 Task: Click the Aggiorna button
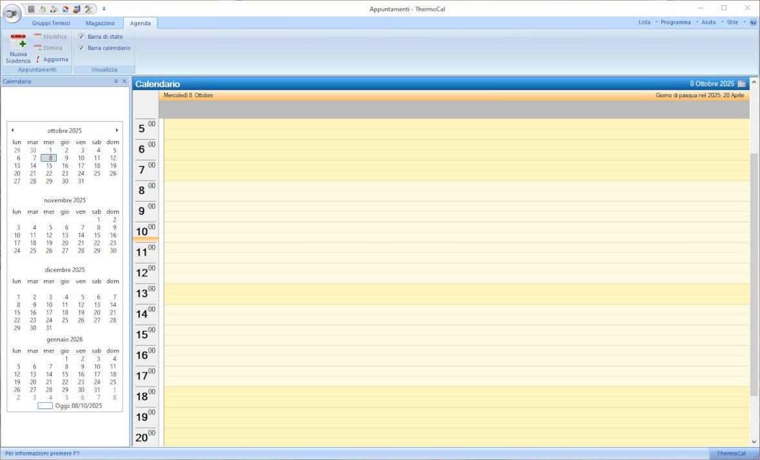(52, 59)
